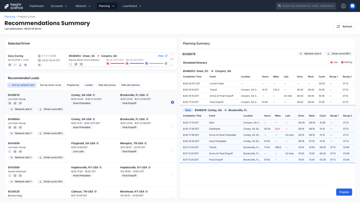Image resolution: width=360 pixels, height=202 pixels.
Task: Go to the Dashboard tab
Action: [36, 6]
